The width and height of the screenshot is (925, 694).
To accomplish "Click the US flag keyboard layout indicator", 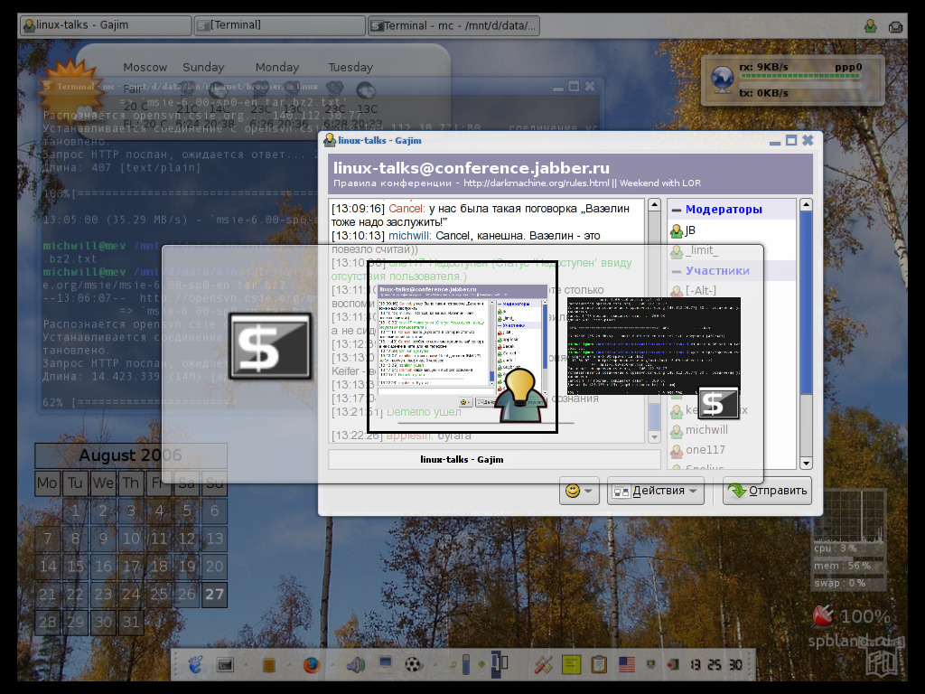I will click(627, 664).
